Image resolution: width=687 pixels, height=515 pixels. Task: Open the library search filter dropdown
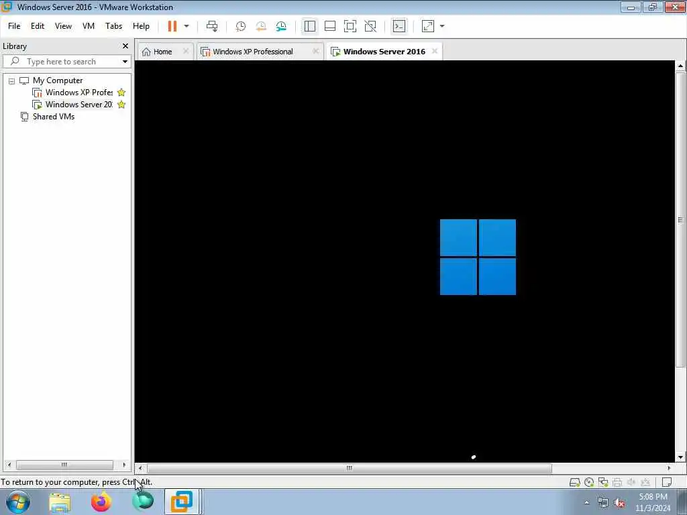tap(125, 62)
